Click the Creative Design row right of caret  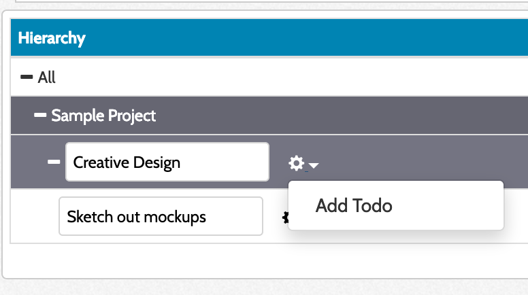pyautogui.click(x=422, y=163)
